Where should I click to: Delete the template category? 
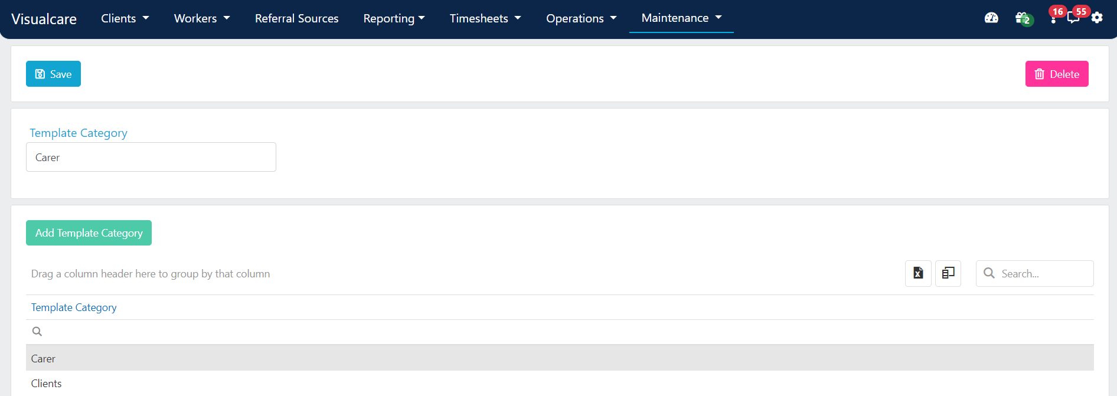tap(1057, 74)
